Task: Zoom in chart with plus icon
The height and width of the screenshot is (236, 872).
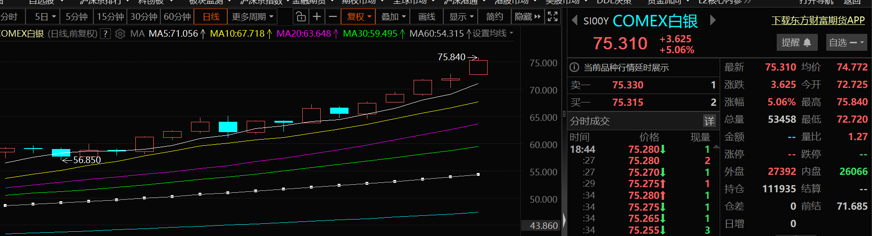Action: [317, 17]
